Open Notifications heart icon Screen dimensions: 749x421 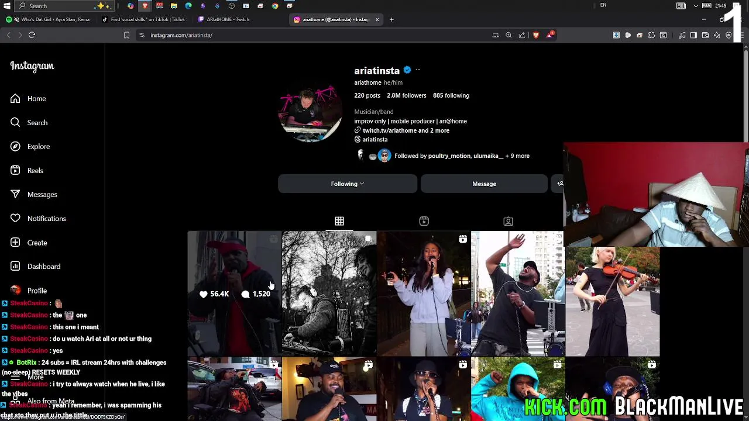15,218
